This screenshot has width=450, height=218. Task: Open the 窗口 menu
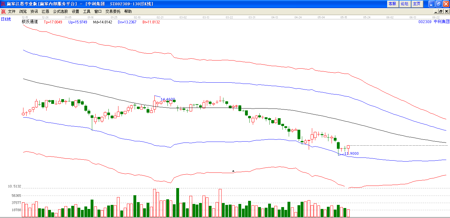(x=98, y=12)
